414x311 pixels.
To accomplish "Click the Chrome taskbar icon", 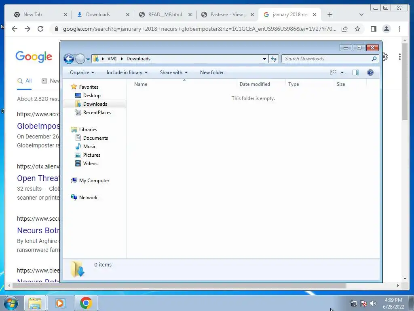I will 86,303.
